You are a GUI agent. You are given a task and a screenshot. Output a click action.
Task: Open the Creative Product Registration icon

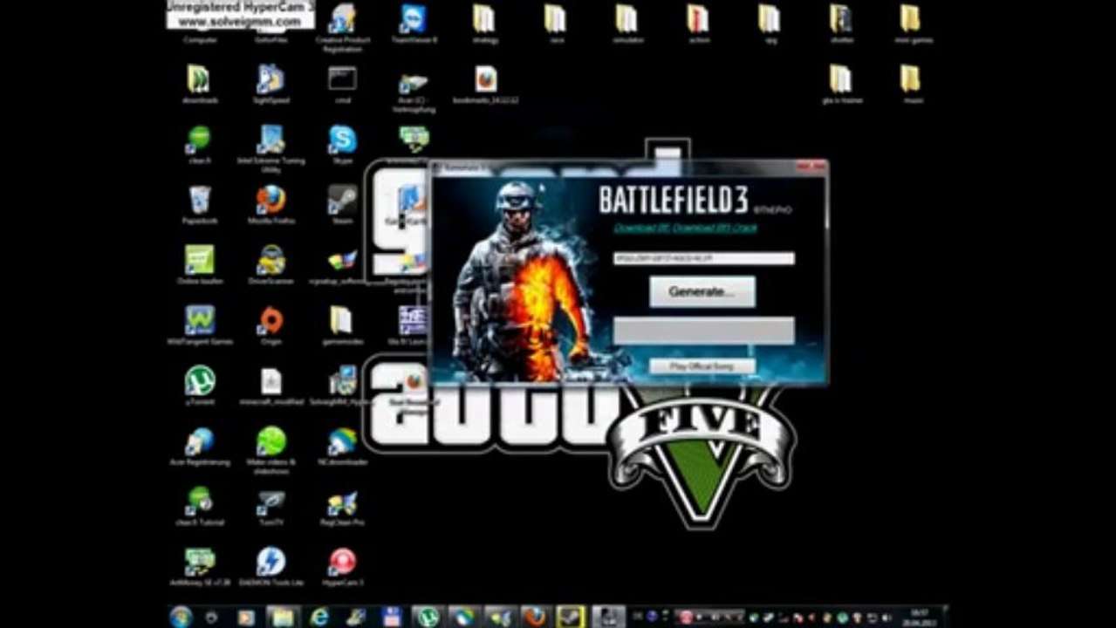click(x=342, y=28)
